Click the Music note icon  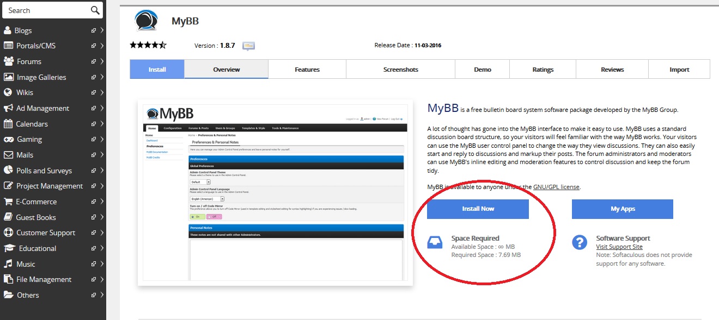click(x=8, y=264)
